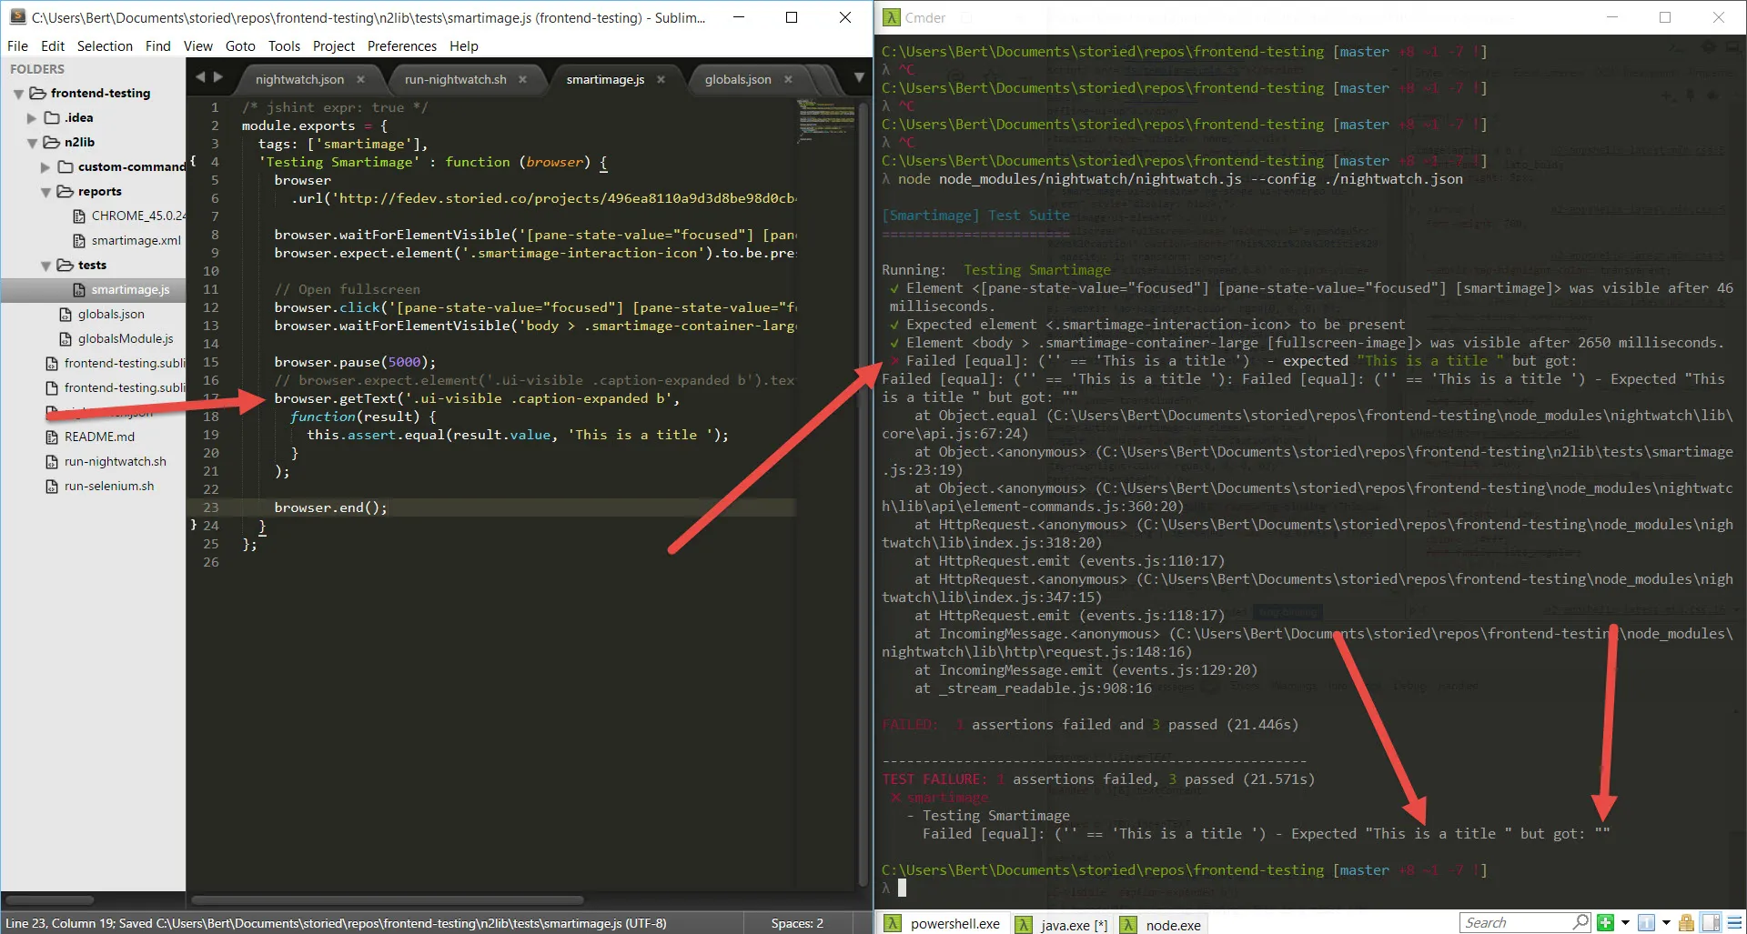This screenshot has width=1747, height=934.
Task: Open the Find menu
Action: [x=157, y=45]
